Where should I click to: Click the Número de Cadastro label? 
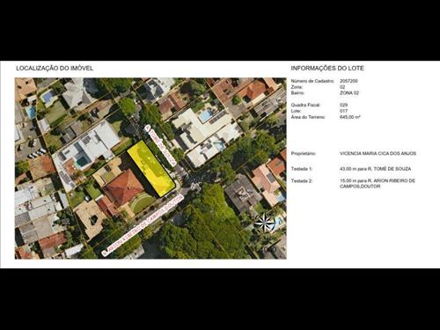coord(312,81)
